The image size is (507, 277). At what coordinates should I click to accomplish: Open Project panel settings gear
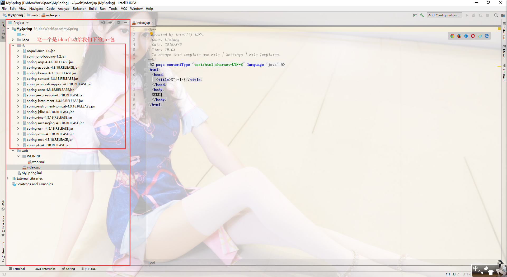click(x=119, y=22)
